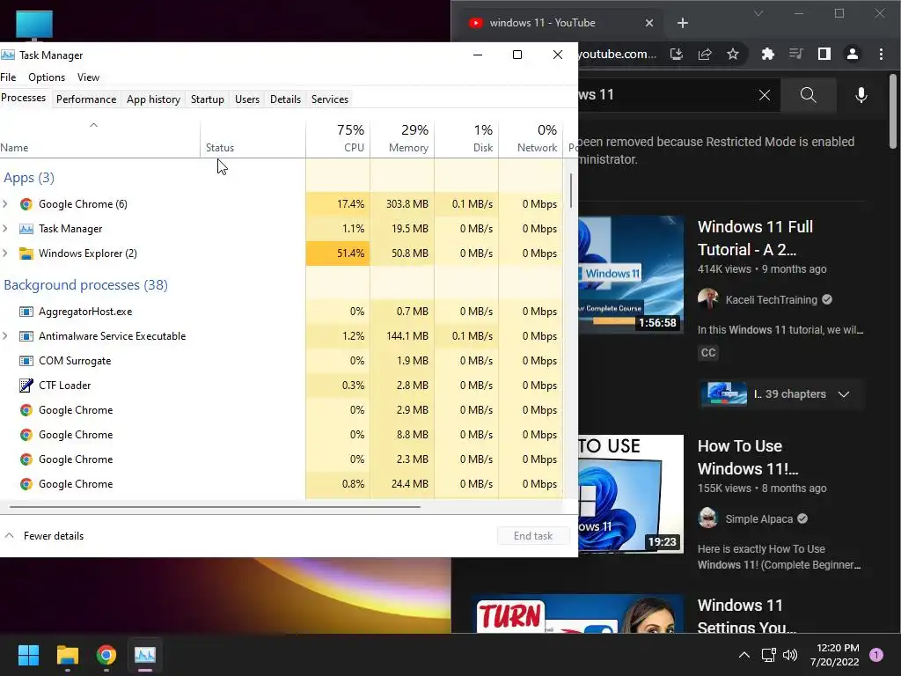This screenshot has width=901, height=676.
Task: Clear the YouTube search box with X
Action: click(x=765, y=95)
